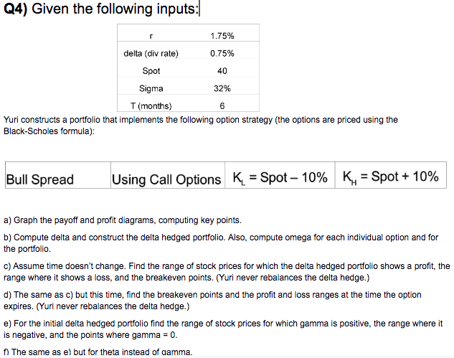
Task: Click the 'Q4) Given the following inputs' heading
Action: pos(101,9)
